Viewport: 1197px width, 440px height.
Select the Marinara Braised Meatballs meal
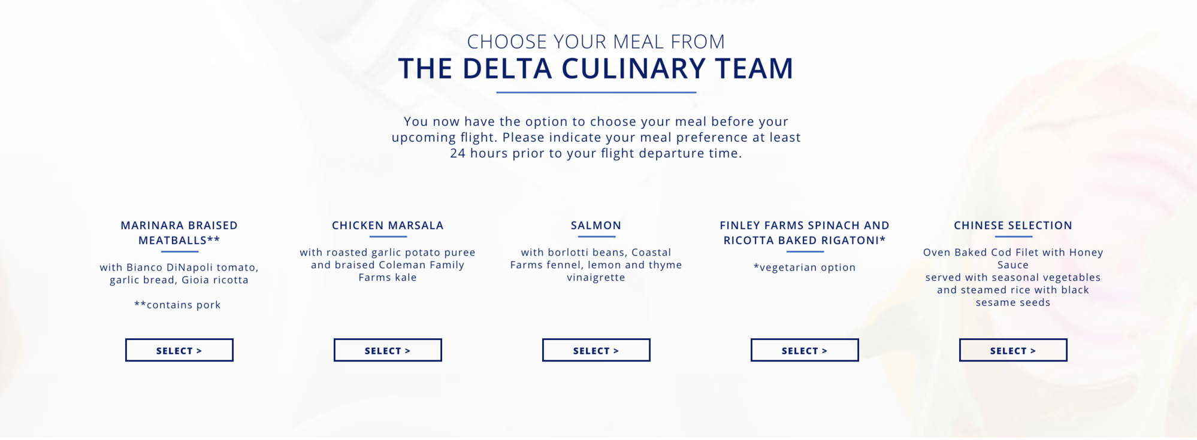pos(179,350)
